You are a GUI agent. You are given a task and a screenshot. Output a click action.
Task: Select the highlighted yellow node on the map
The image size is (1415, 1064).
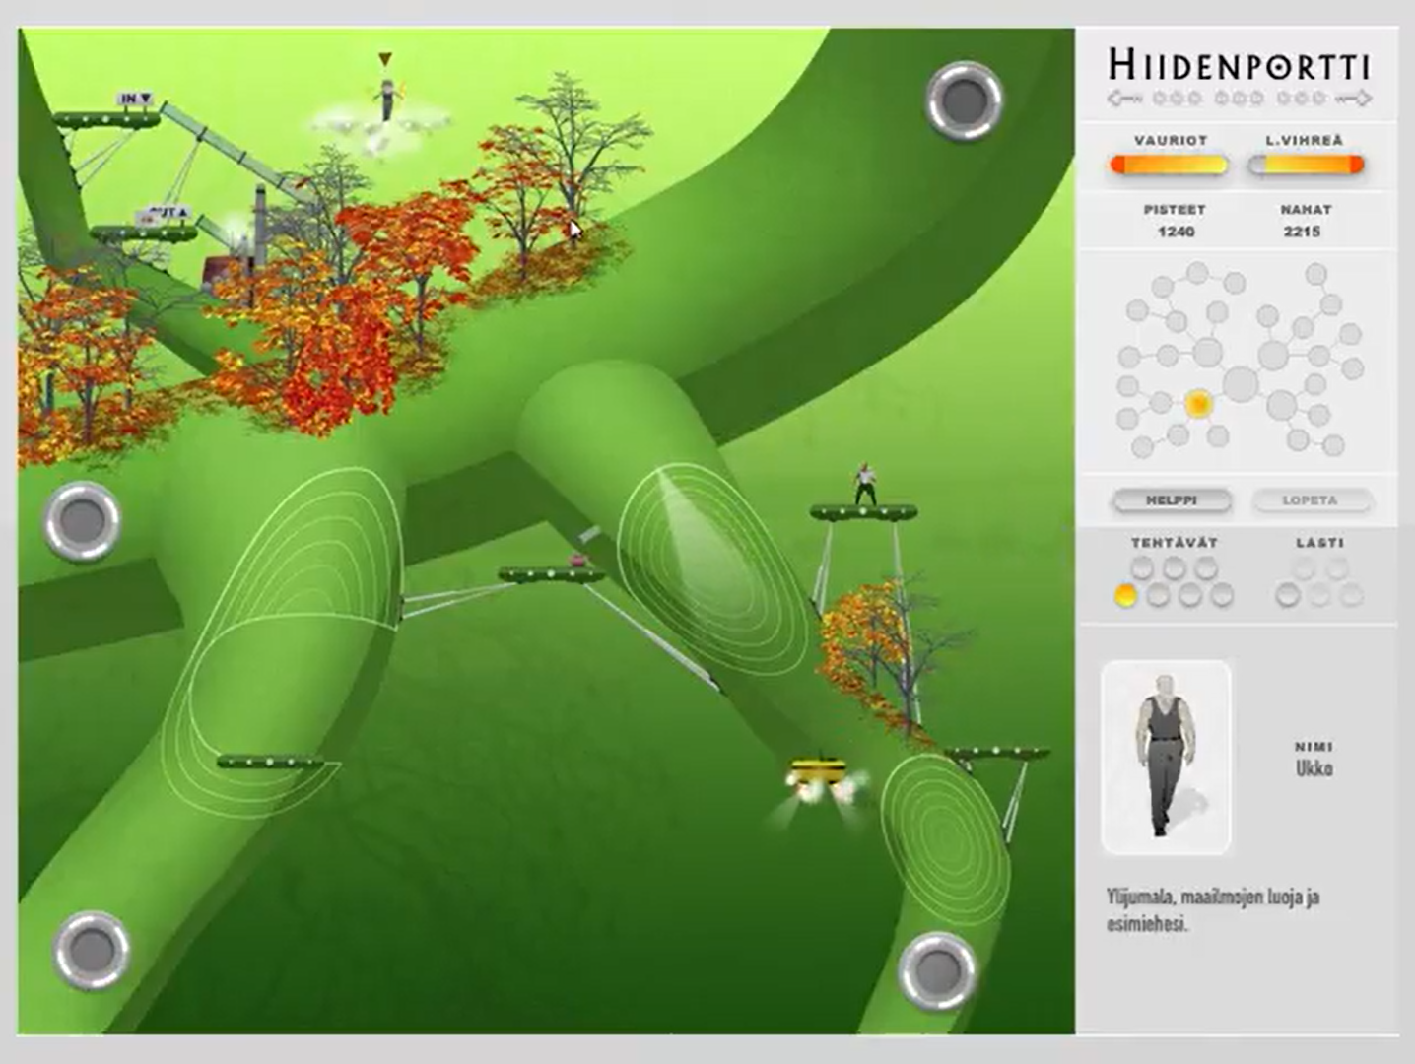point(1198,404)
